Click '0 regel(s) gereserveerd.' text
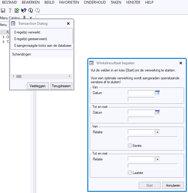Screen dimensions: 188x193 point(31,39)
